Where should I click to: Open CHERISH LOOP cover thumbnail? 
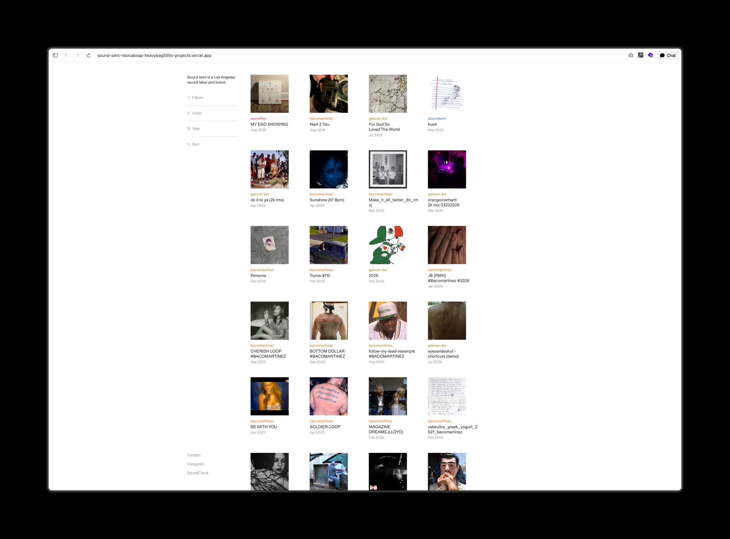269,320
